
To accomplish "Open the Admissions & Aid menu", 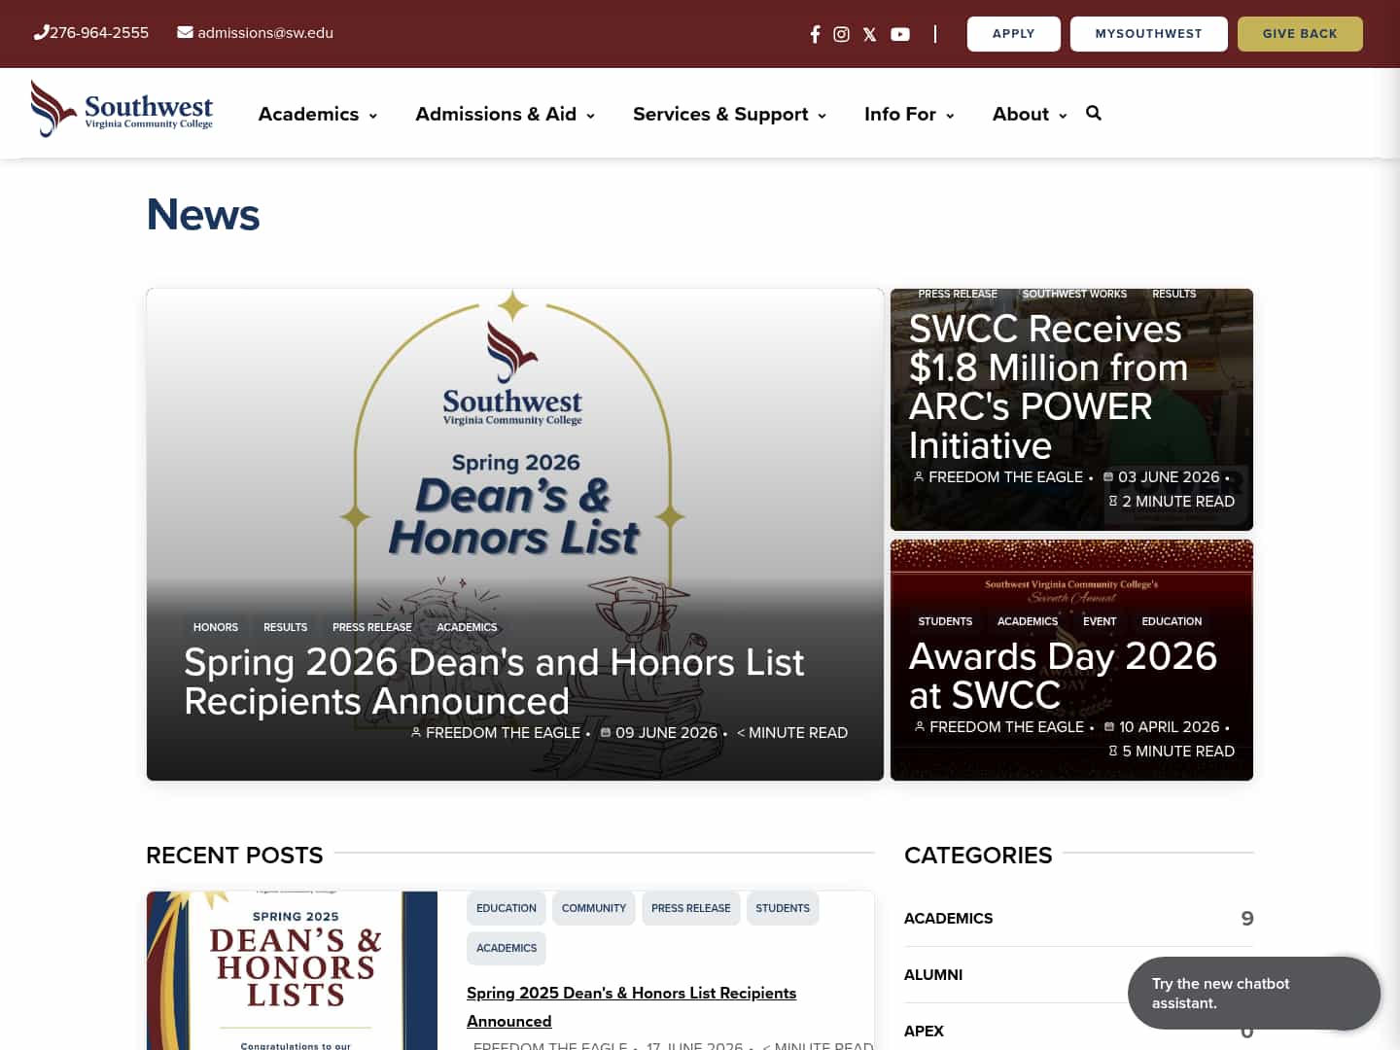I will [496, 114].
